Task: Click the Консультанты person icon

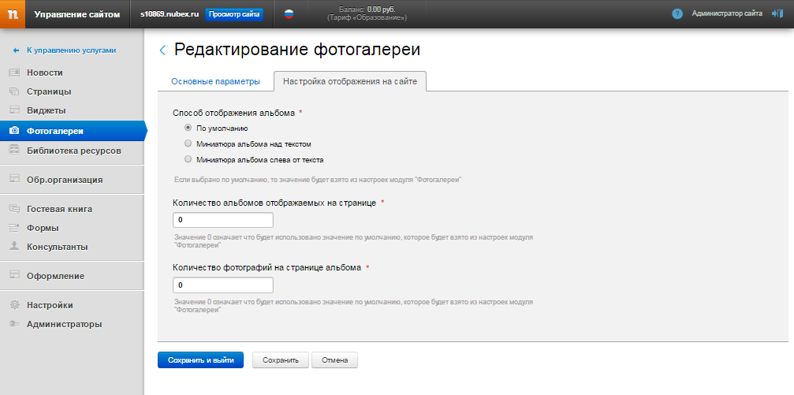Action: [14, 247]
